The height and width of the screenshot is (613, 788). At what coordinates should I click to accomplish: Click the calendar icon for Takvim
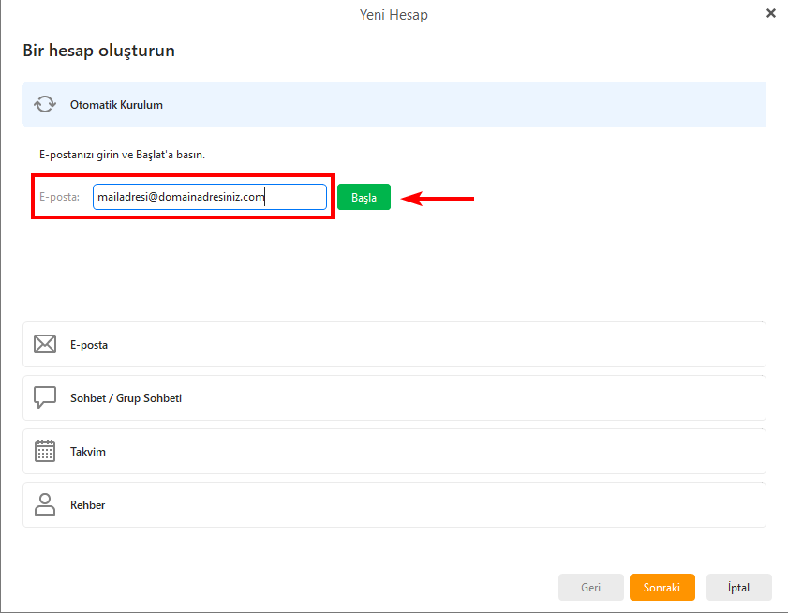(x=44, y=452)
